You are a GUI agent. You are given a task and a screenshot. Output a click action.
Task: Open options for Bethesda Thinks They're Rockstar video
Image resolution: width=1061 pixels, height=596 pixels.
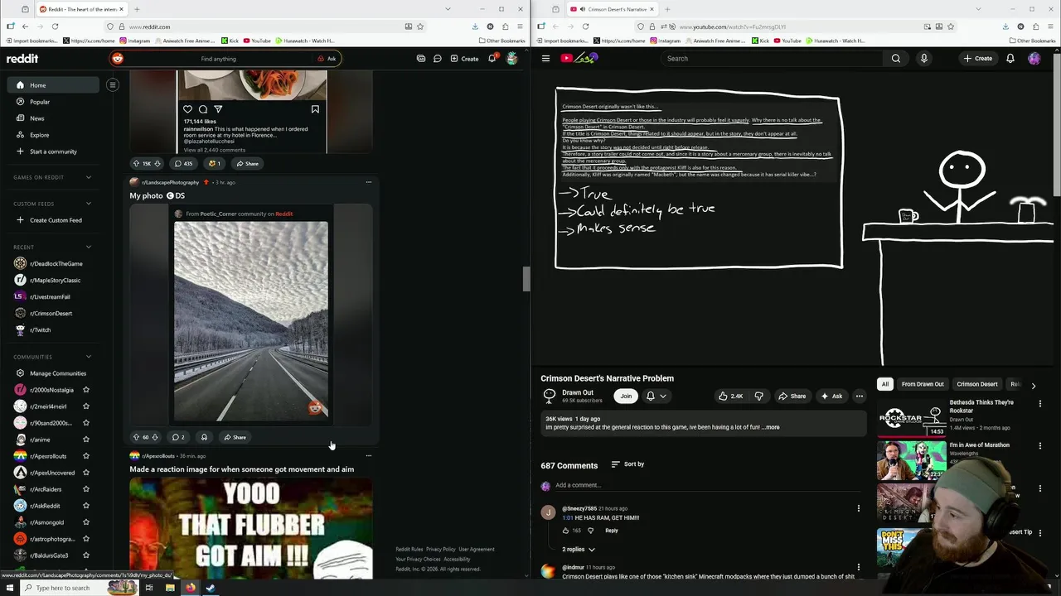click(1040, 404)
